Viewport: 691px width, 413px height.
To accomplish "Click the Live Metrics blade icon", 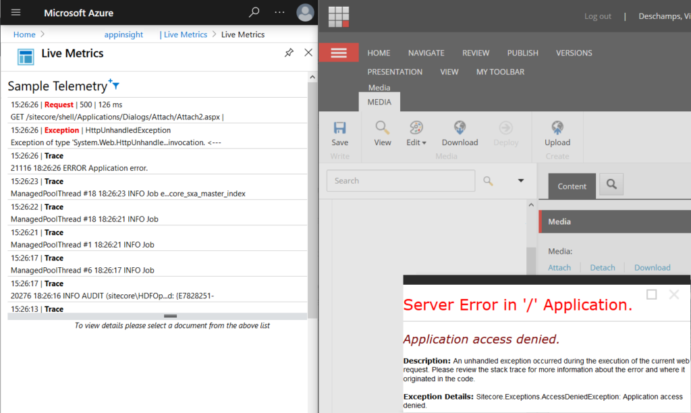I will pyautogui.click(x=26, y=57).
